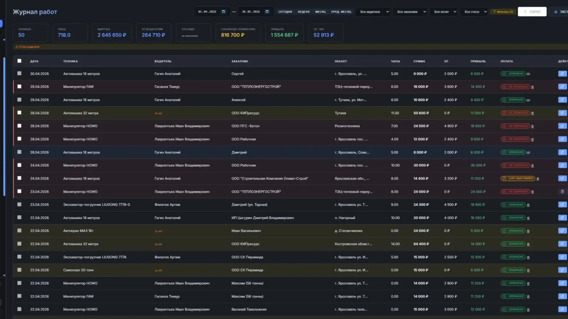
Task: Click the edit icon for the Автокран МАЗ 16т row
Action: (562, 231)
